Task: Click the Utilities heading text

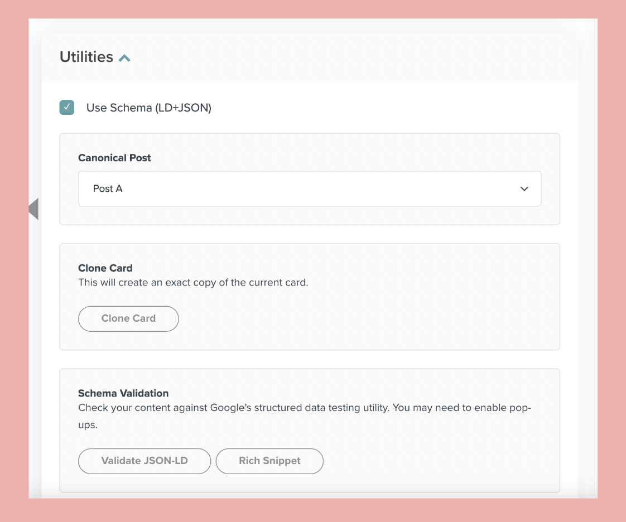Action: click(86, 57)
